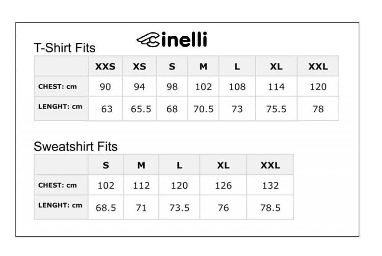Click Sweatshirt chest value 126 cell
The height and width of the screenshot is (256, 382).
click(x=223, y=185)
